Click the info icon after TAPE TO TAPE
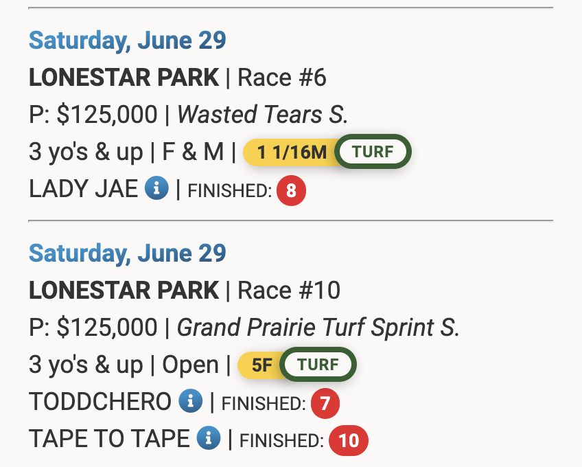This screenshot has height=467, width=582. (208, 438)
